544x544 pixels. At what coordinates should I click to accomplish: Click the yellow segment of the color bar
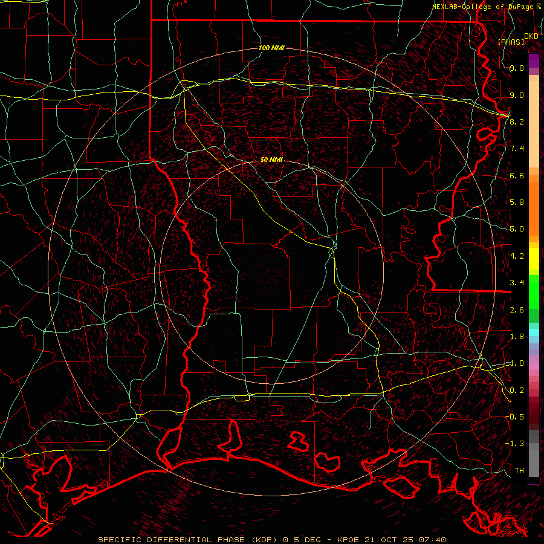534,259
